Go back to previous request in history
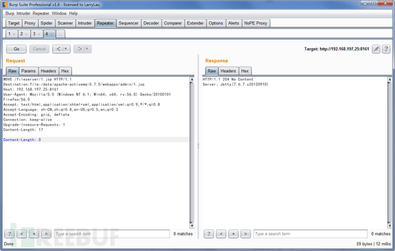 58,49
